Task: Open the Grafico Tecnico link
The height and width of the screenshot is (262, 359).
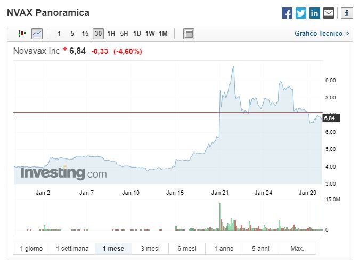Action: coord(322,34)
